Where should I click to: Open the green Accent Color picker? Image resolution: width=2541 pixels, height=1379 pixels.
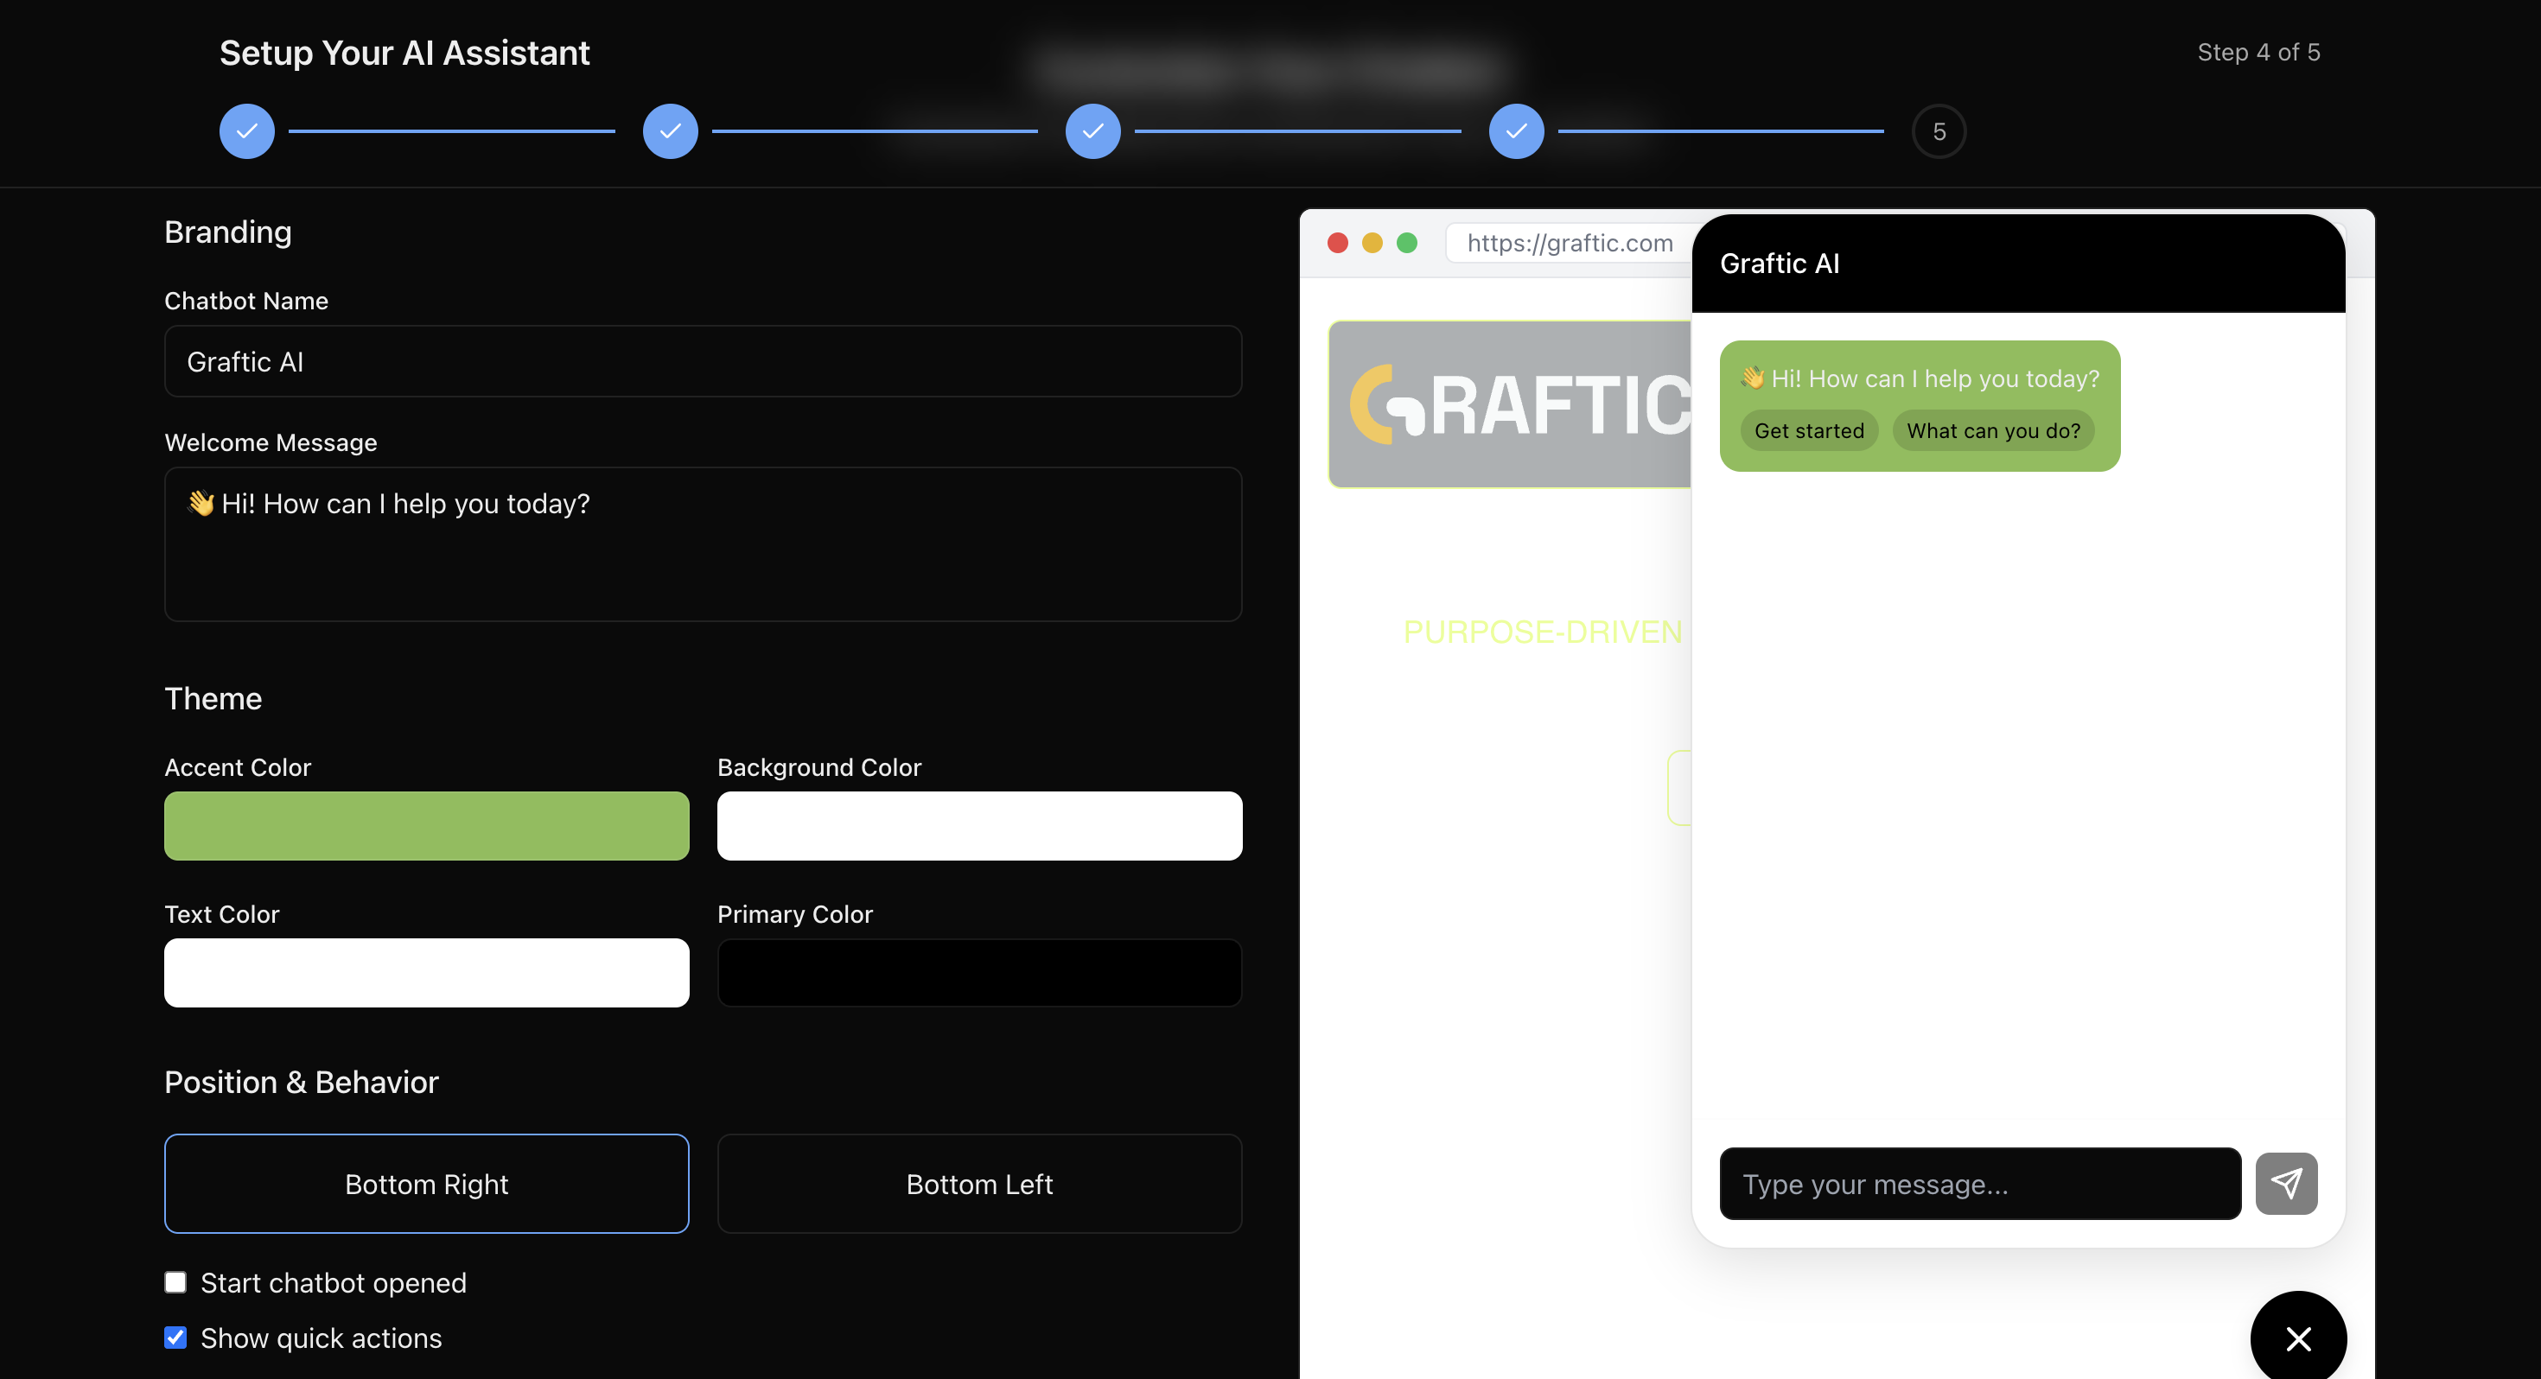[426, 826]
